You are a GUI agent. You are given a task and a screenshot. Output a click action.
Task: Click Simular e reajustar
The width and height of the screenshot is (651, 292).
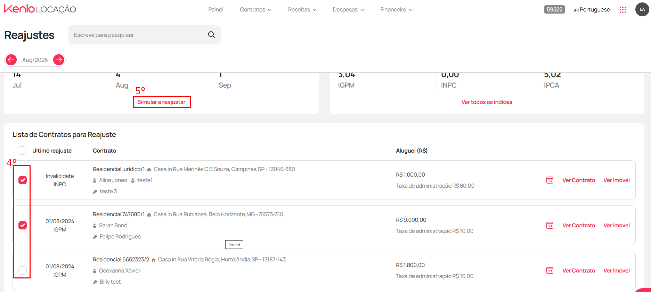click(162, 102)
